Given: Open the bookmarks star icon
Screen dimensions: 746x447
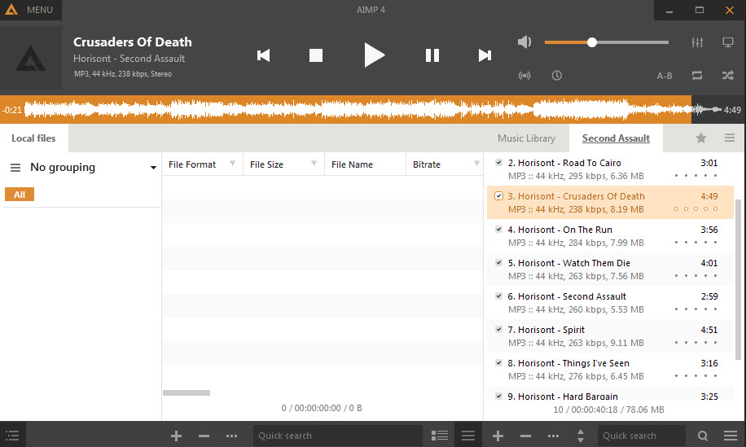Looking at the screenshot, I should 701,138.
